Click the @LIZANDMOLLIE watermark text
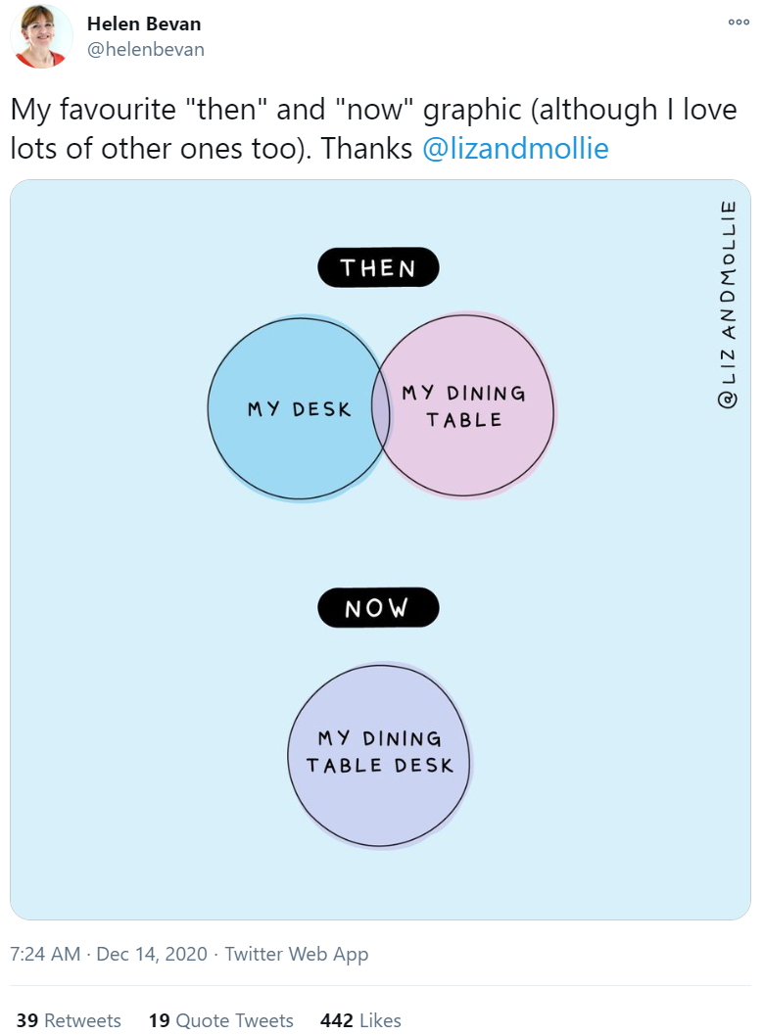This screenshot has width=763, height=1035. (728, 305)
